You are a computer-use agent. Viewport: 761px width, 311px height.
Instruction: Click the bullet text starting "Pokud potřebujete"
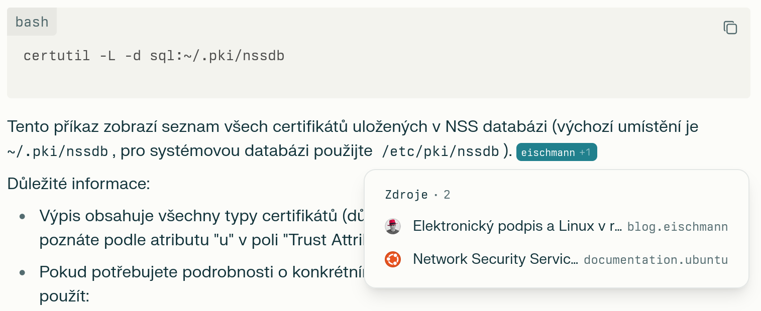pyautogui.click(x=201, y=272)
